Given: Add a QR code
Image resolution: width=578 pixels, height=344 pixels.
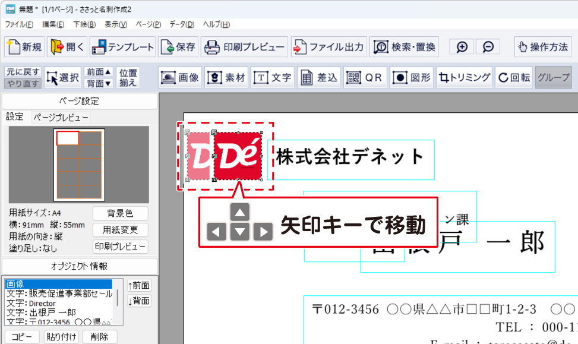Looking at the screenshot, I should 365,77.
